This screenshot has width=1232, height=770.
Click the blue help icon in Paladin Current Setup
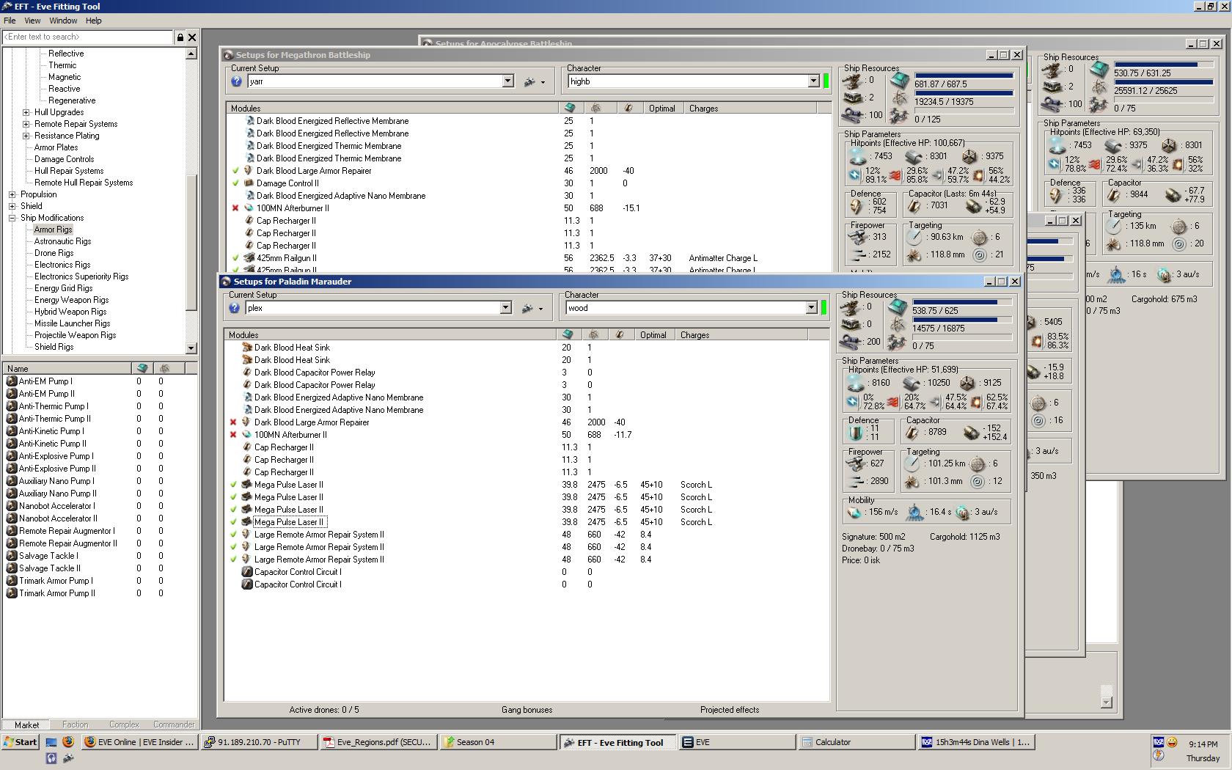234,308
